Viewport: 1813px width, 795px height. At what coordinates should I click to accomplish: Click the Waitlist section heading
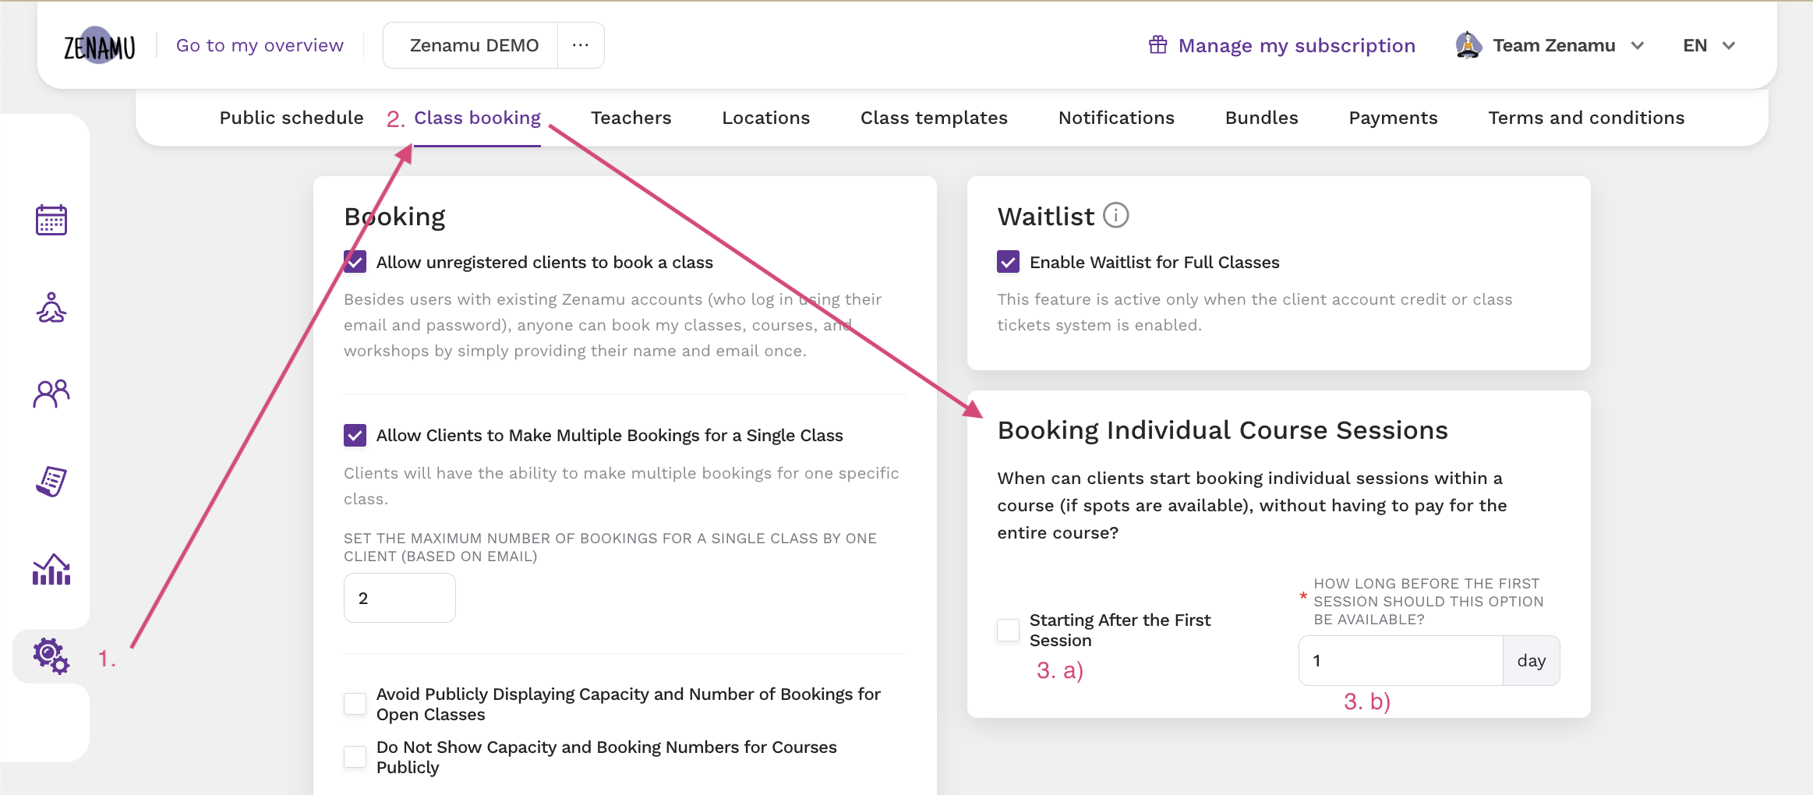tap(1046, 217)
